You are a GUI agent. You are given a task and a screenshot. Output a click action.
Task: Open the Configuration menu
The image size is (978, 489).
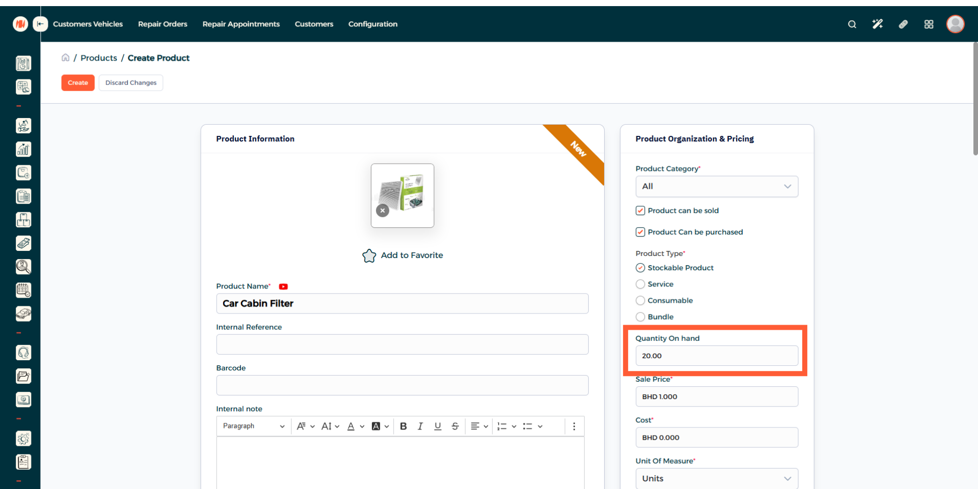click(372, 24)
